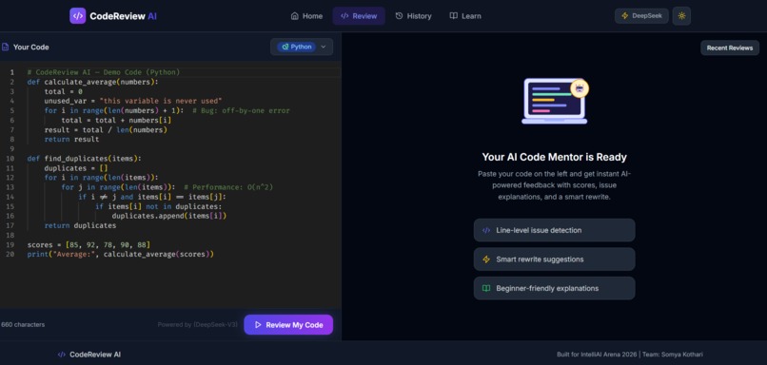Open Recent Reviews
This screenshot has height=365, width=767.
pyautogui.click(x=729, y=48)
